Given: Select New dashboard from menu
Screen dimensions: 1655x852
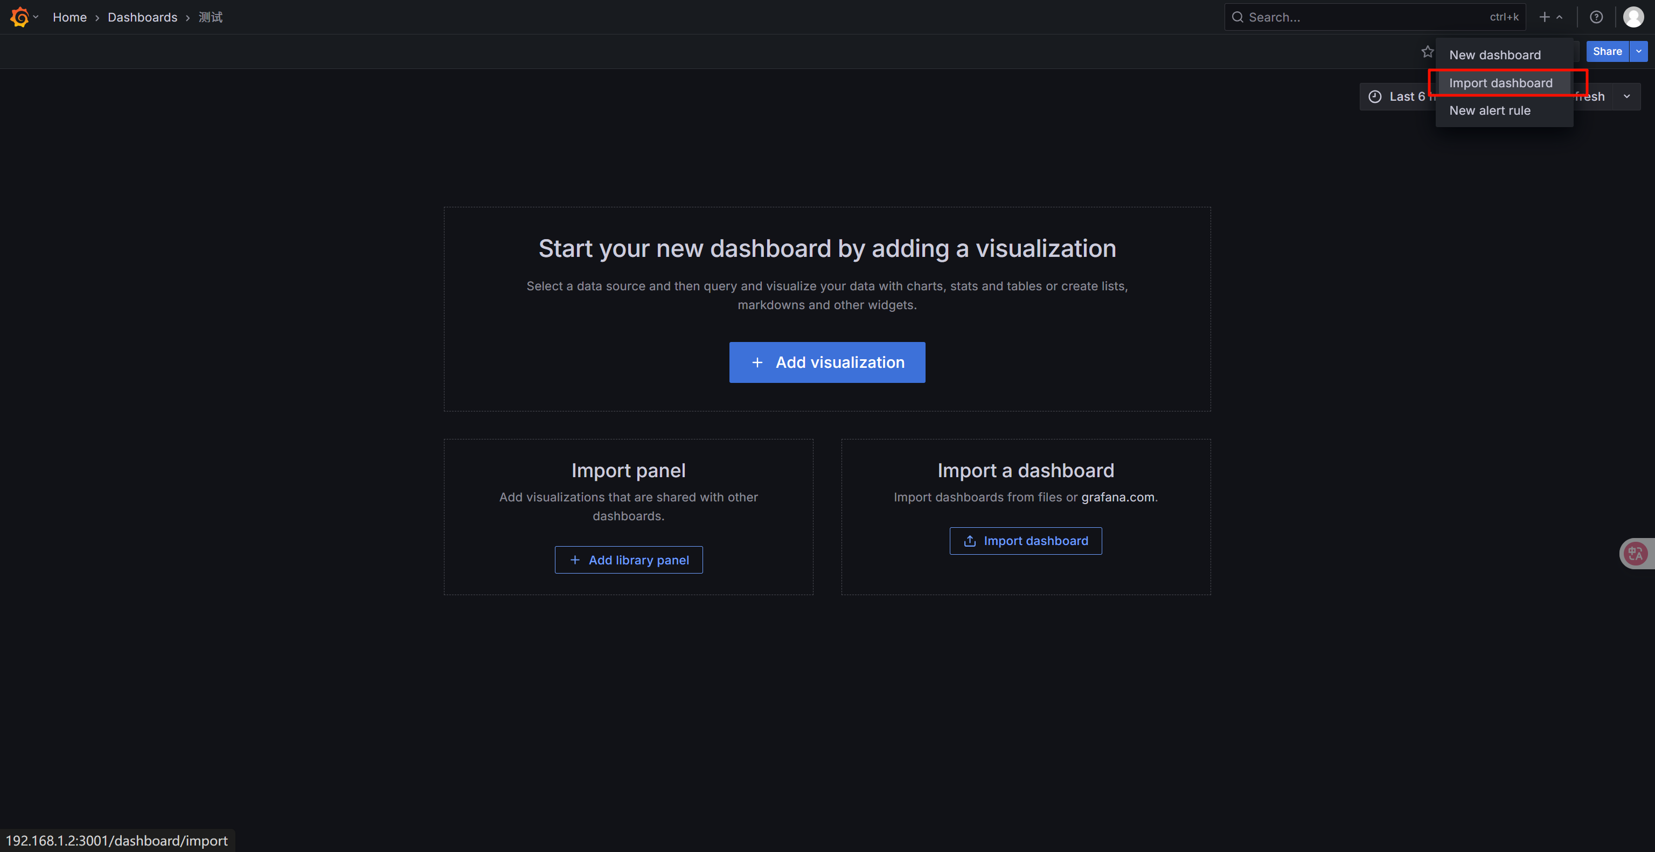Looking at the screenshot, I should click(x=1494, y=55).
